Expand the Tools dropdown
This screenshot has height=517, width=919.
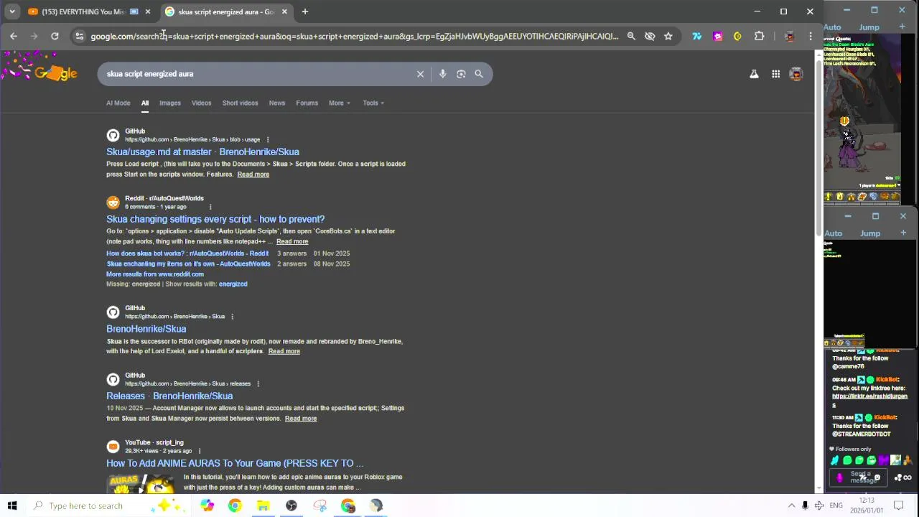(373, 103)
